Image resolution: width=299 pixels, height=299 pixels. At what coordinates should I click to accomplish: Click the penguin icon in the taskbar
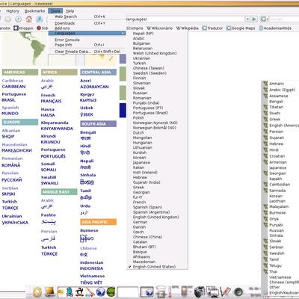point(79,292)
